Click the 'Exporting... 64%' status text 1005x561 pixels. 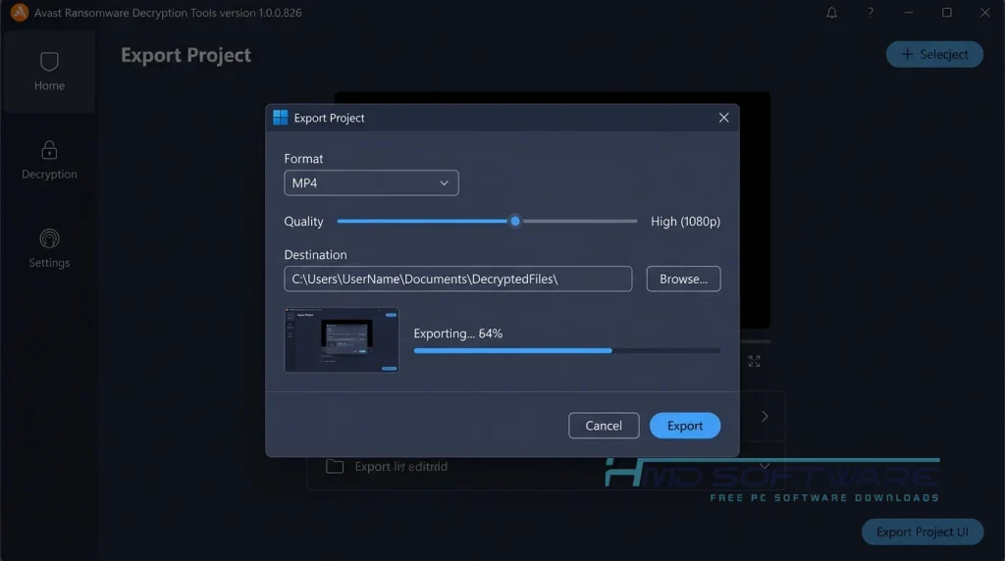(x=457, y=333)
